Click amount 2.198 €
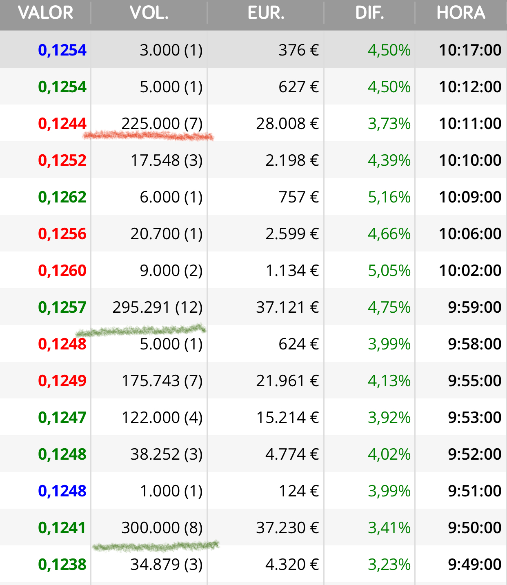507x585 pixels. 292,160
